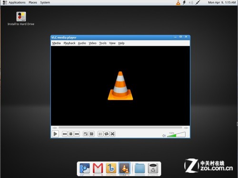Start playback with the Play button
The width and height of the screenshot is (238, 178).
pyautogui.click(x=55, y=134)
